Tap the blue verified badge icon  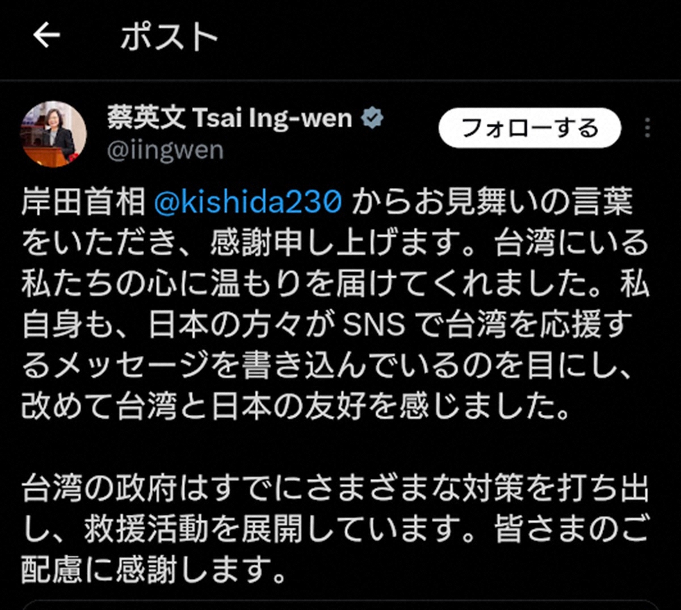click(372, 118)
